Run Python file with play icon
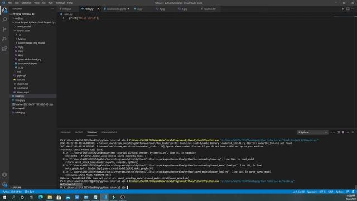Screen dimensions: 357x201 343,9
